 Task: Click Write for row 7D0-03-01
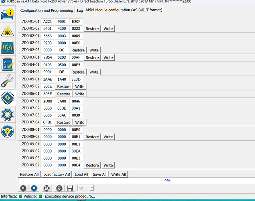pyautogui.click(x=108, y=57)
